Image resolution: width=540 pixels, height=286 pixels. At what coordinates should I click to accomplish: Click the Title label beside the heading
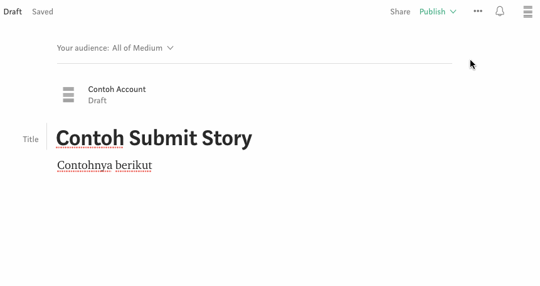[31, 139]
